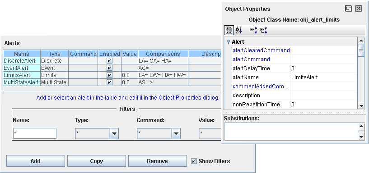Toggle Enabled checkbox for DiscreteAlert
The image size is (369, 173).
point(109,61)
